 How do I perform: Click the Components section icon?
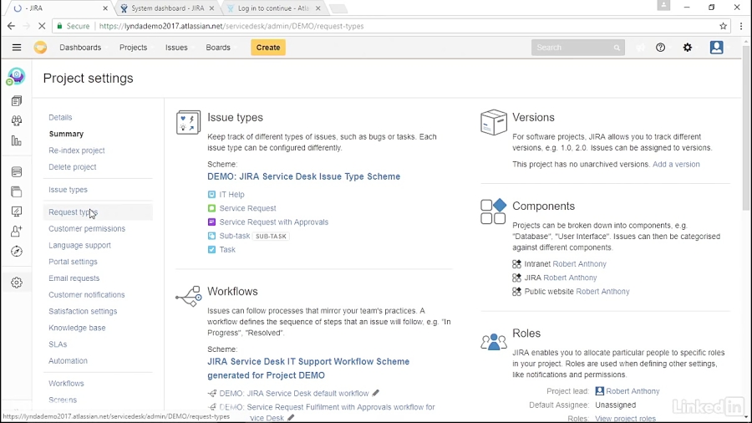click(x=493, y=211)
